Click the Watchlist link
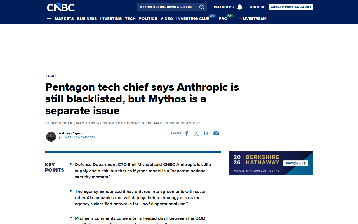Viewport: 358px width, 224px height. [x=224, y=7]
